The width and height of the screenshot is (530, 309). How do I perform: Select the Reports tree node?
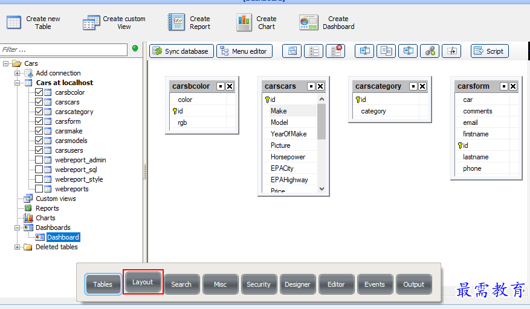click(47, 208)
